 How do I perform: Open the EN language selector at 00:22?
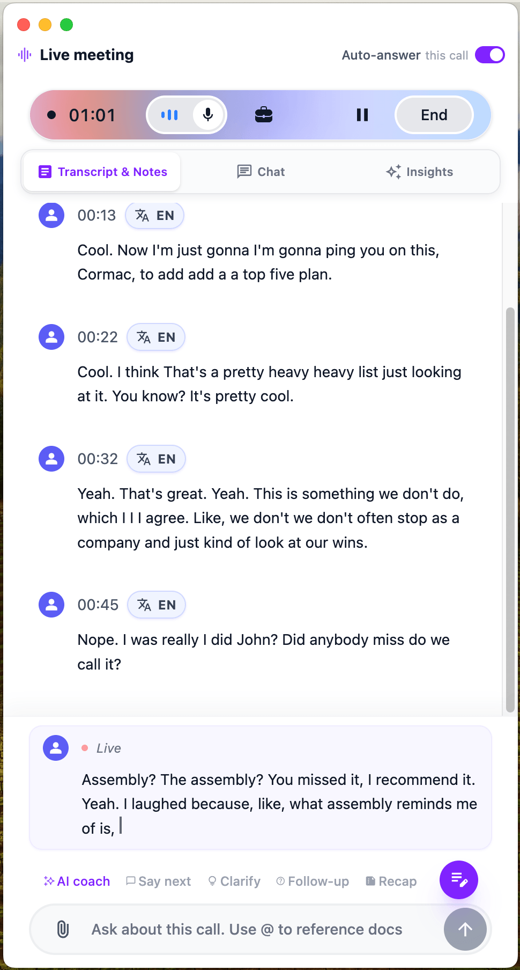(x=156, y=337)
